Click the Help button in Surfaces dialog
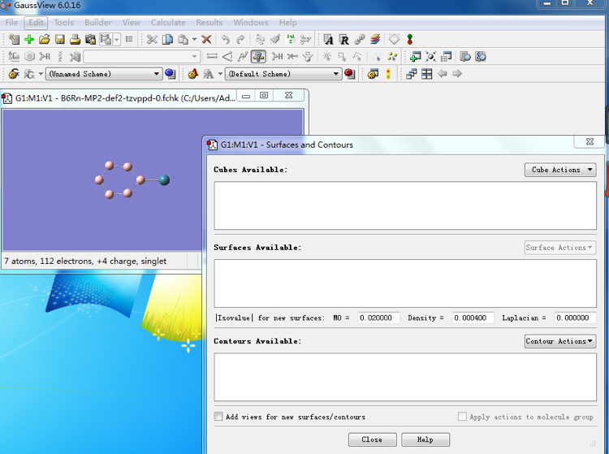Image resolution: width=609 pixels, height=454 pixels. pos(425,439)
